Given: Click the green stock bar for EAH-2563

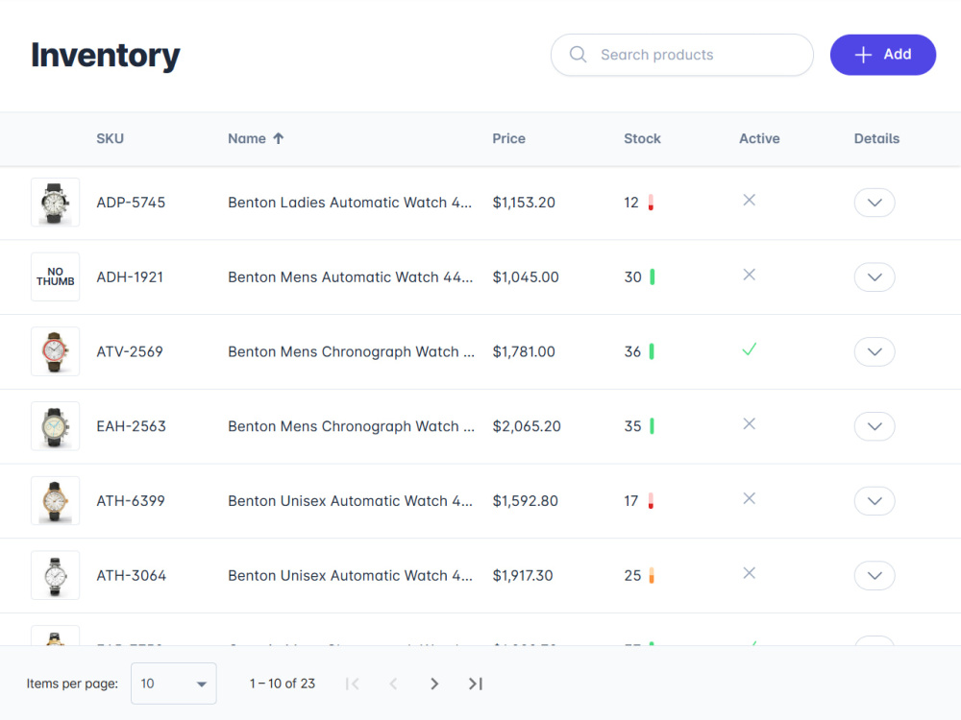Looking at the screenshot, I should [x=652, y=426].
